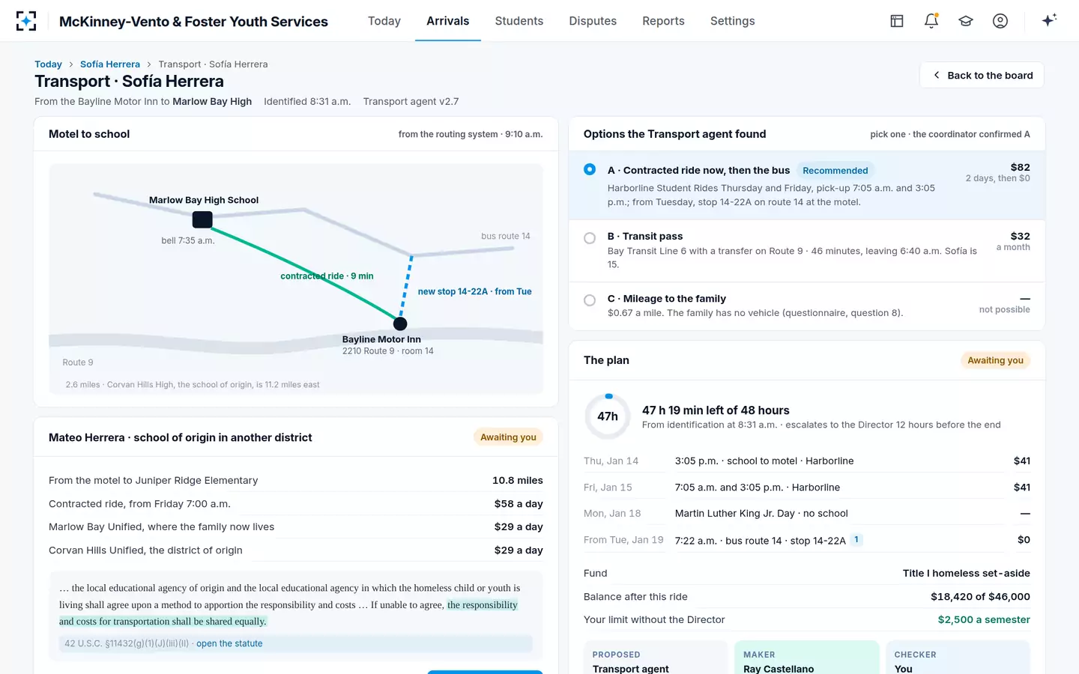Click the graduation cap icon
Screen dimensions: 1079x674
click(x=966, y=21)
